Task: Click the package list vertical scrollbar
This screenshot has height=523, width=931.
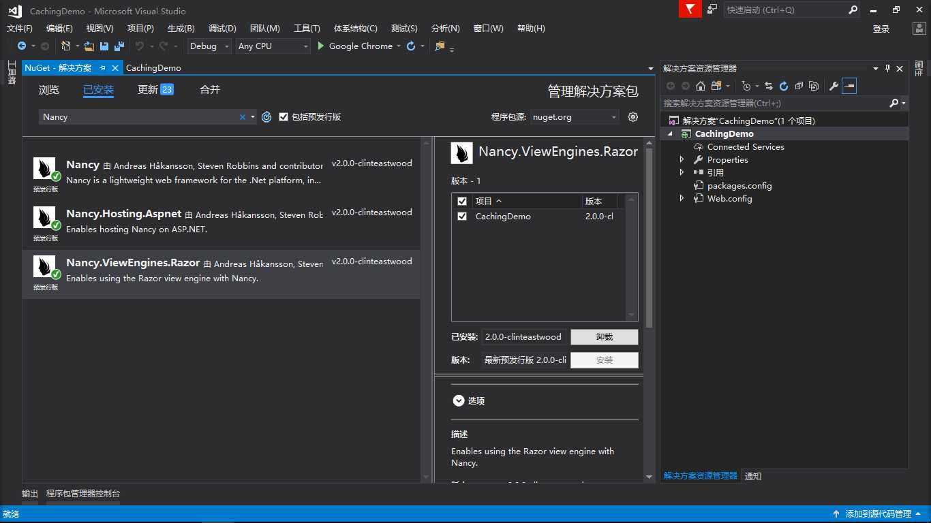Action: point(427,310)
